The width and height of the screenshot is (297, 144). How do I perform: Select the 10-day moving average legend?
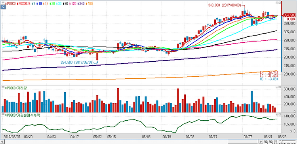tap(39, 4)
